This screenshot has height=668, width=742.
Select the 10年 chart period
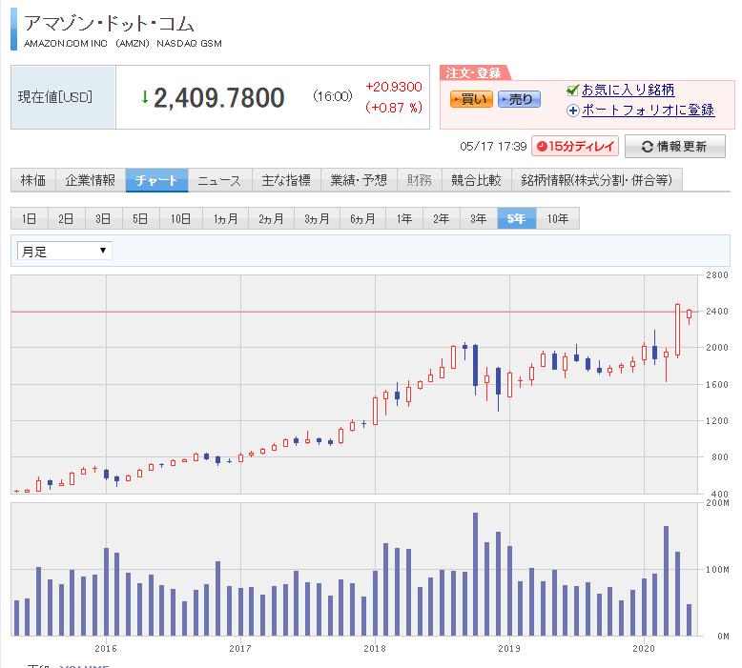558,218
